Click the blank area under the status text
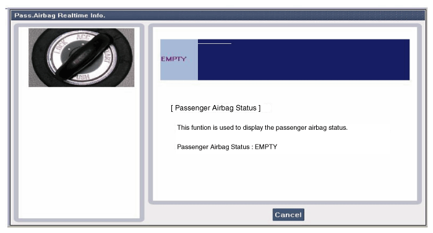Viewport: 433px width, 233px height. (x=285, y=176)
